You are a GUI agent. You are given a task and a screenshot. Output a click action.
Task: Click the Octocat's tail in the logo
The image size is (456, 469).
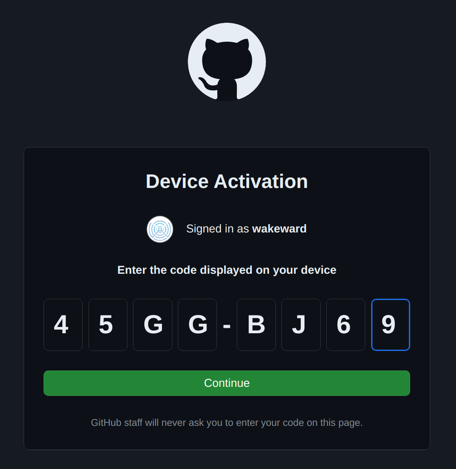(x=207, y=83)
